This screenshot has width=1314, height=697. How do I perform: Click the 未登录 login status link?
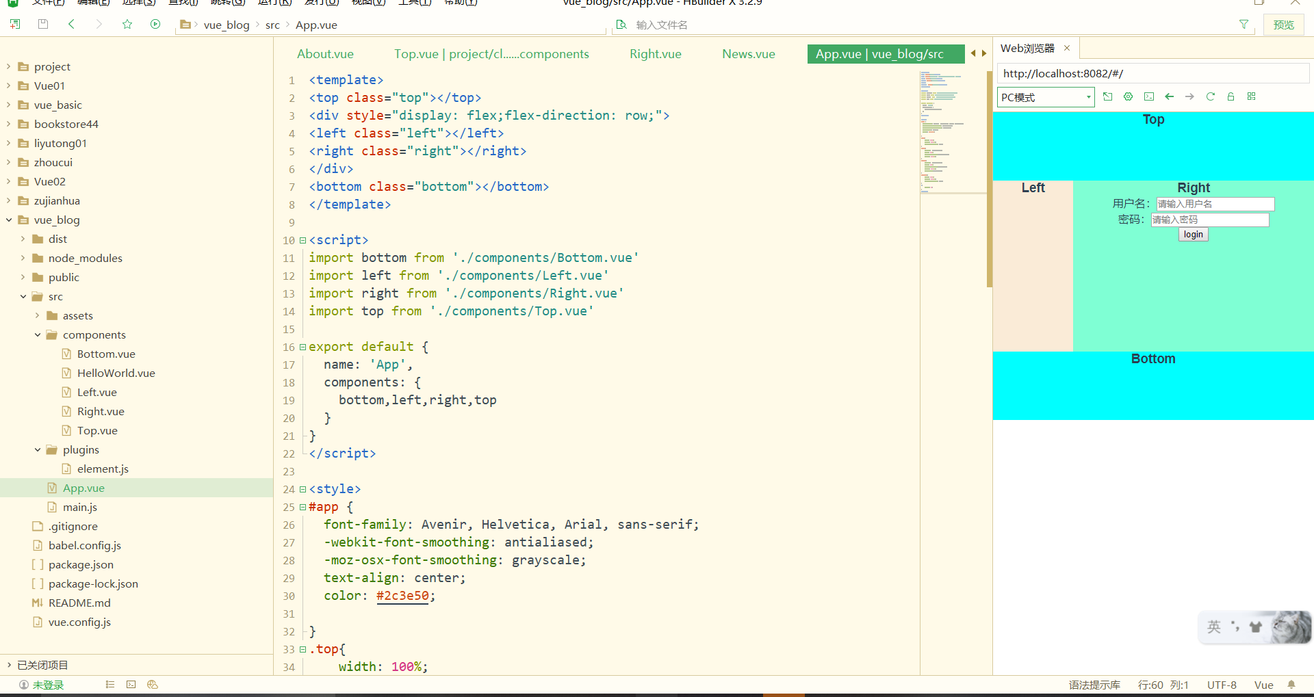tap(48, 685)
